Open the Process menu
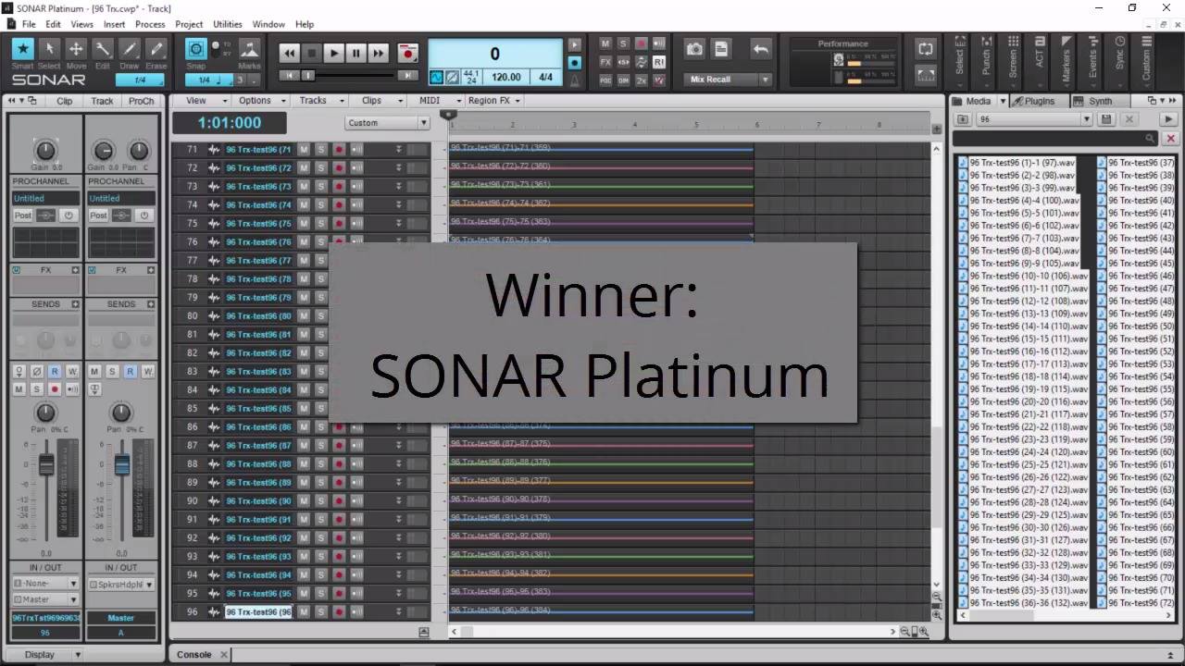This screenshot has height=666, width=1185. pyautogui.click(x=150, y=24)
